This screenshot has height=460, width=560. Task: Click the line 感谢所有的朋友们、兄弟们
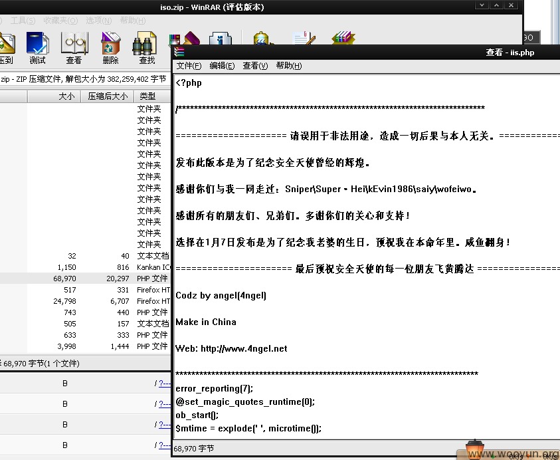(292, 215)
